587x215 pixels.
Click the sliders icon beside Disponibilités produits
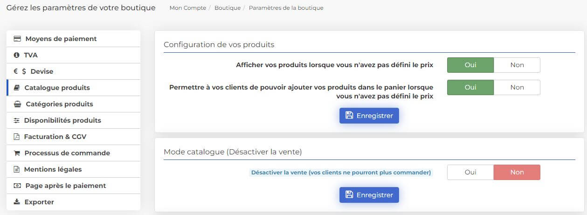point(17,120)
